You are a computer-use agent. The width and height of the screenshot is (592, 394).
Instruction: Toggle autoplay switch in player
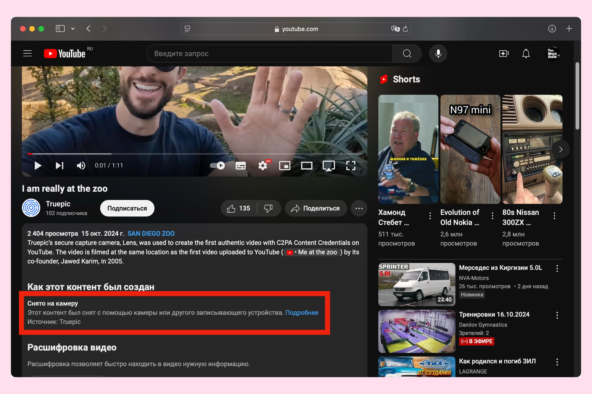(x=218, y=166)
